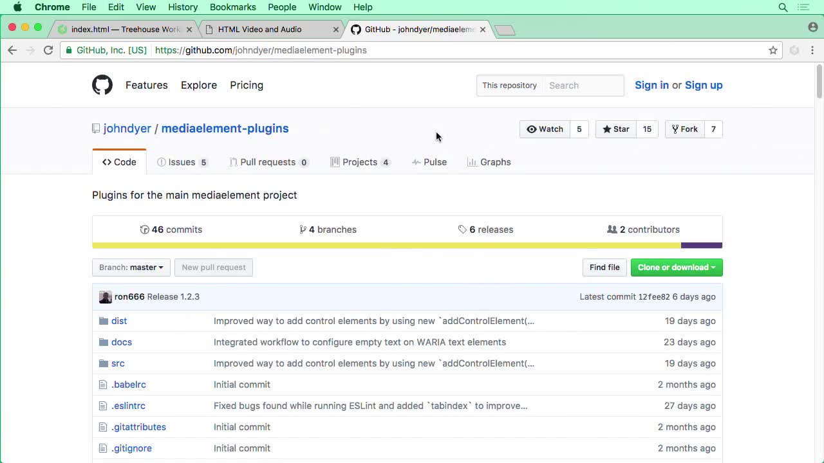Viewport: 824px width, 463px height.
Task: View the 46 commits
Action: coord(171,230)
